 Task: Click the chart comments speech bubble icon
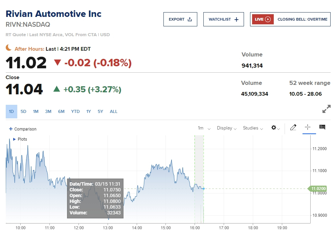tap(322, 127)
